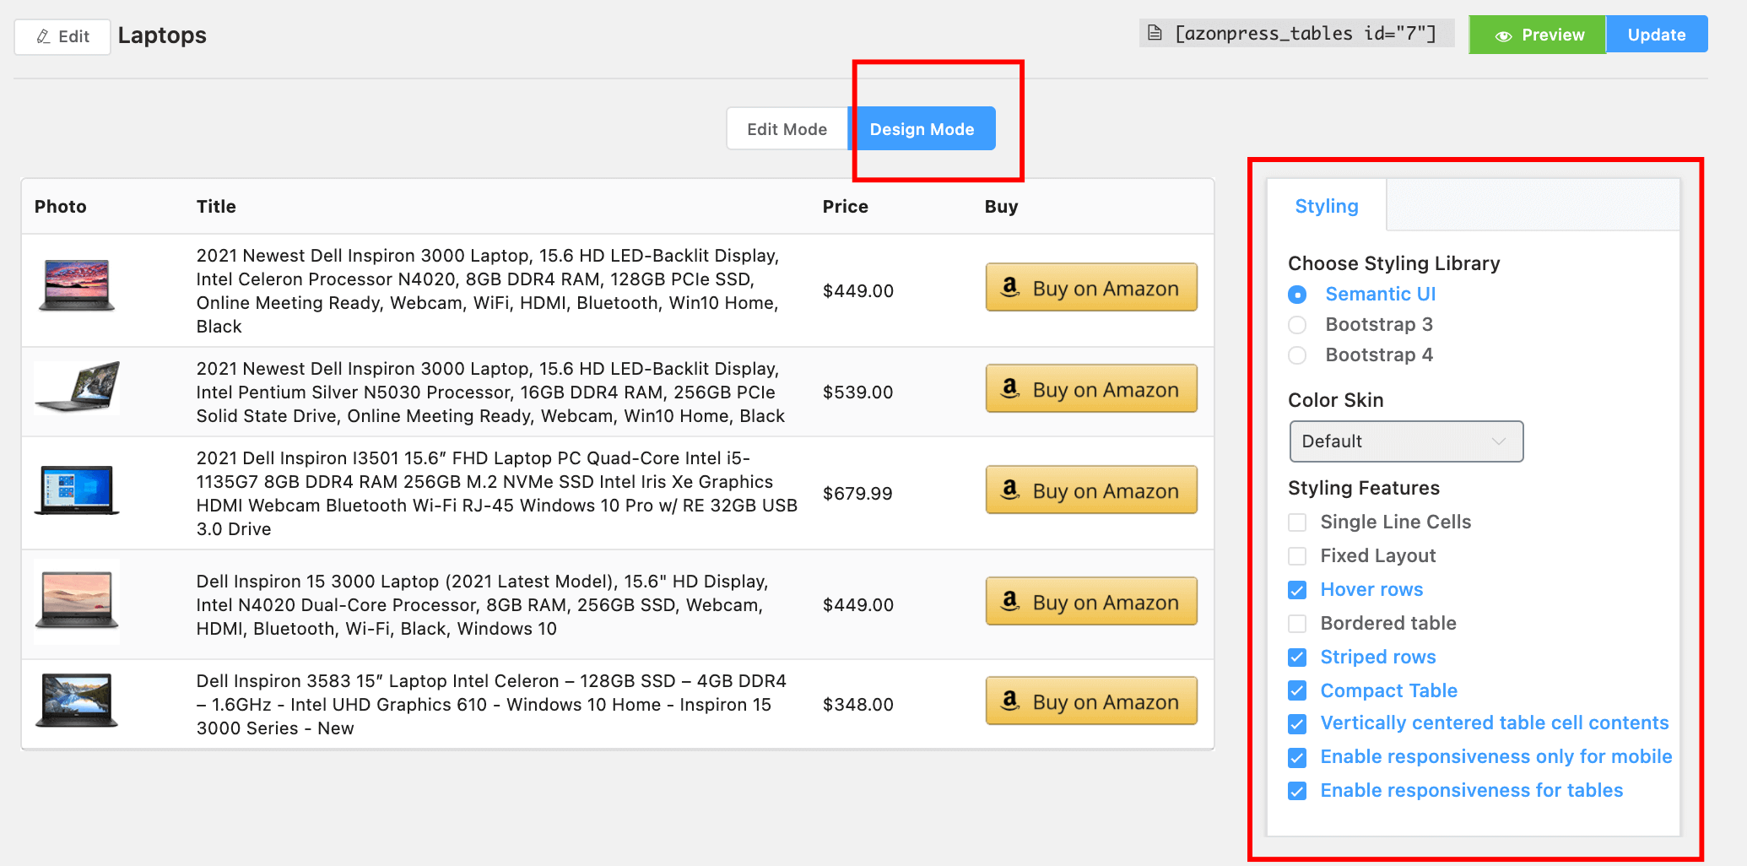Screen dimensions: 1747x866
Task: Click the Photo column header
Action: point(61,207)
